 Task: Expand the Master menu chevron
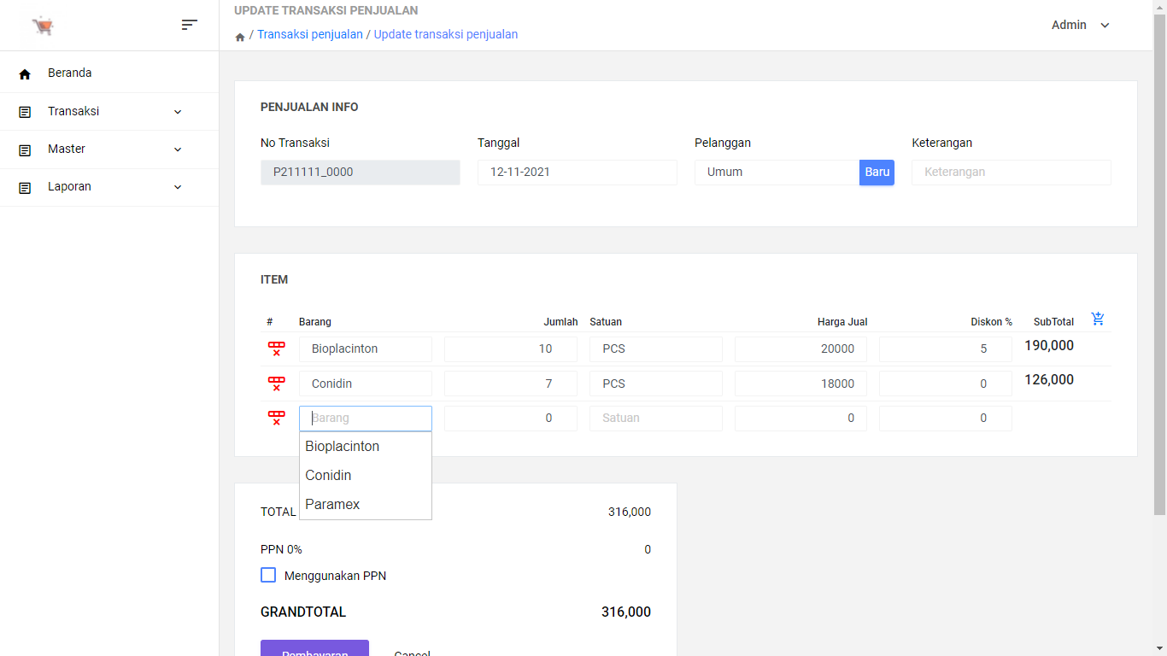[x=177, y=149]
